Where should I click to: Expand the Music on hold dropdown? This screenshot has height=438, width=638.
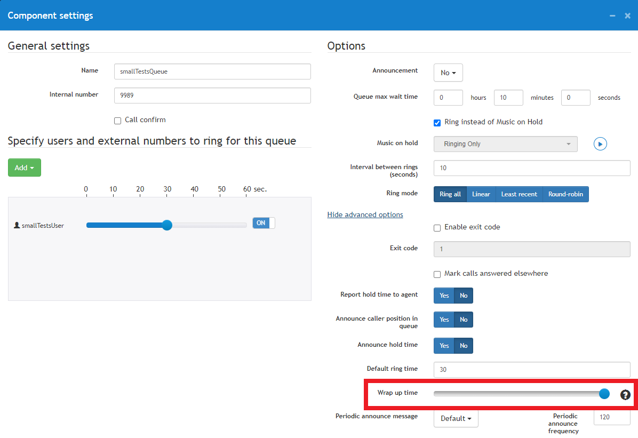coord(505,144)
